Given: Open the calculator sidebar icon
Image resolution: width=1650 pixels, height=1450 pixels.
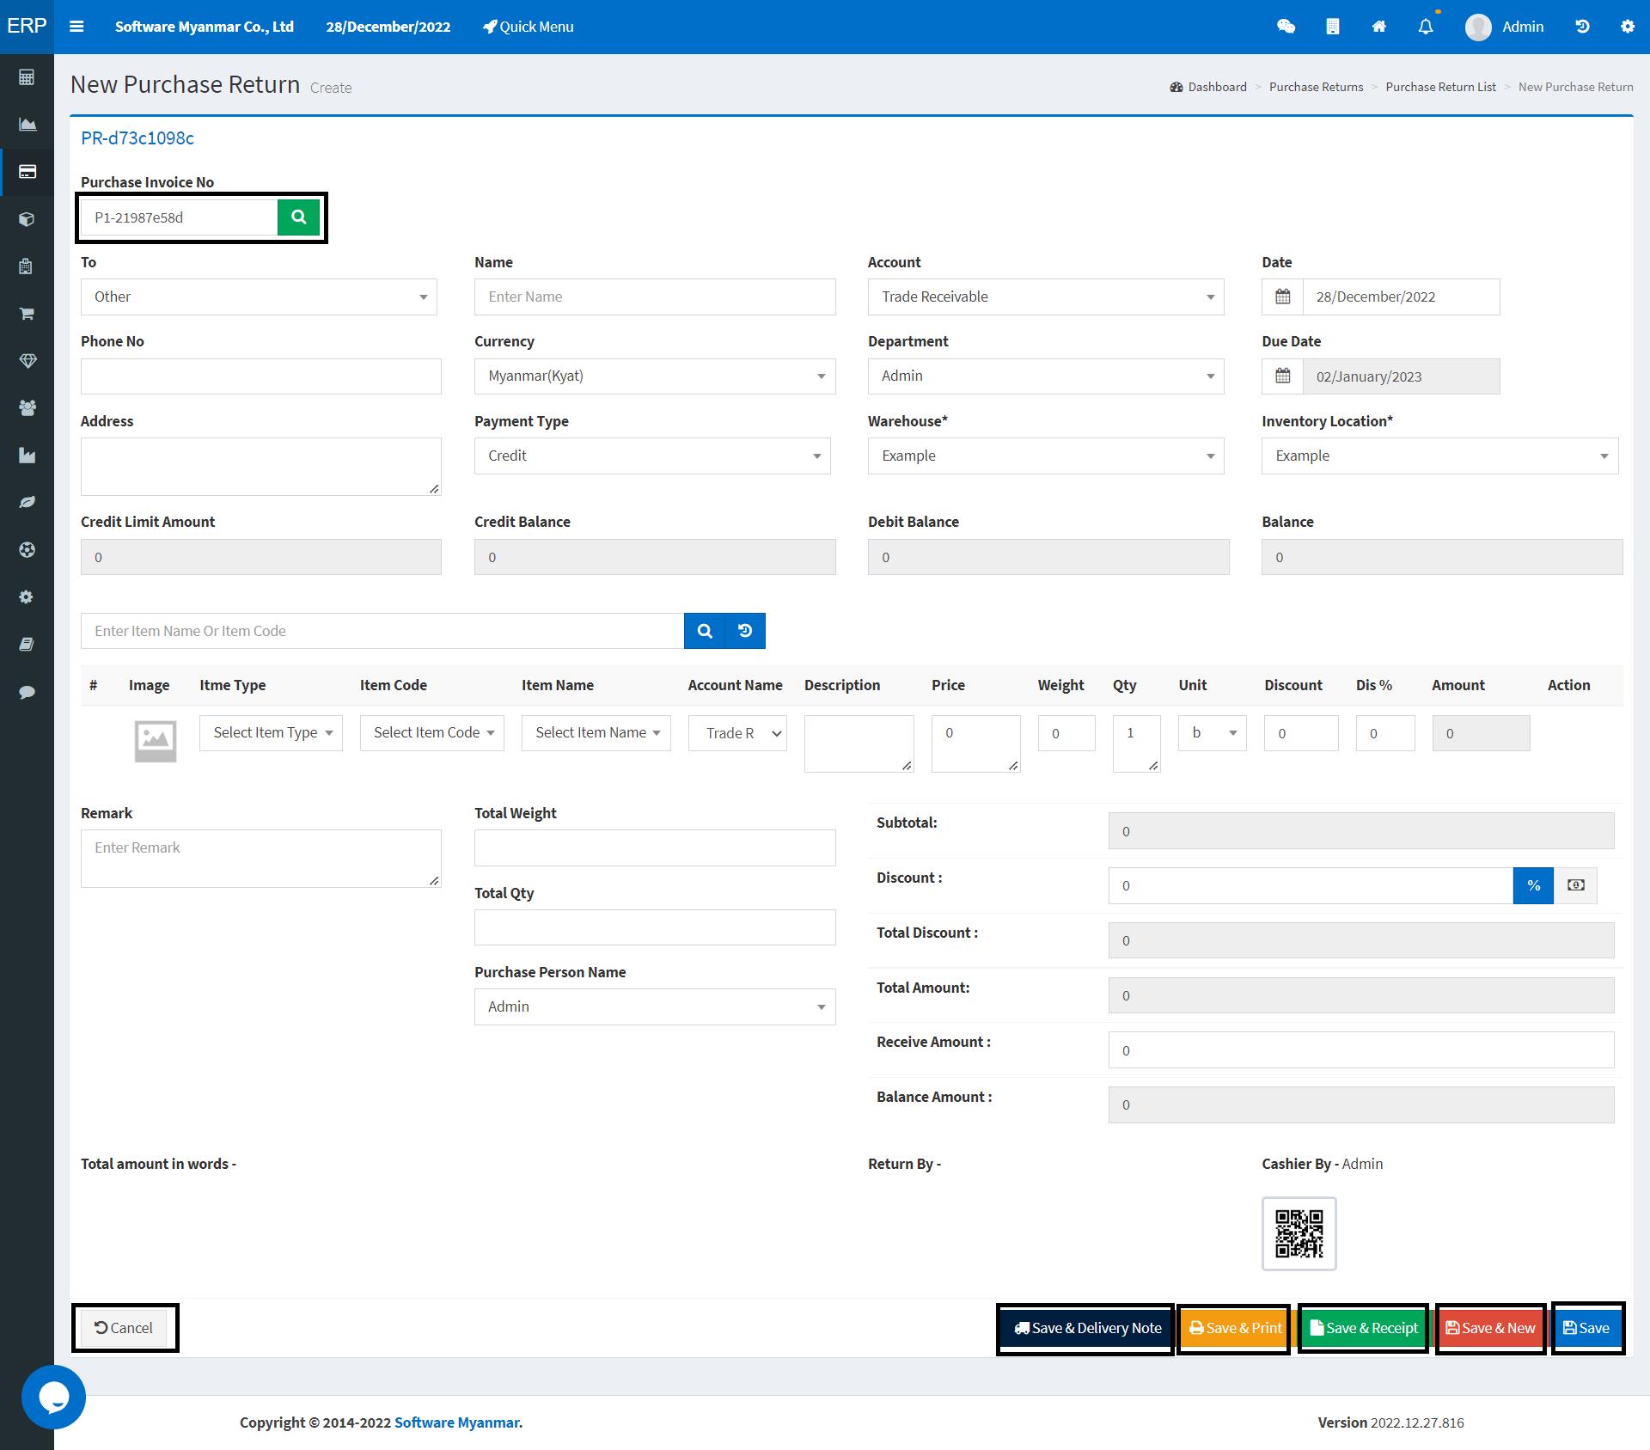Looking at the screenshot, I should [x=27, y=77].
